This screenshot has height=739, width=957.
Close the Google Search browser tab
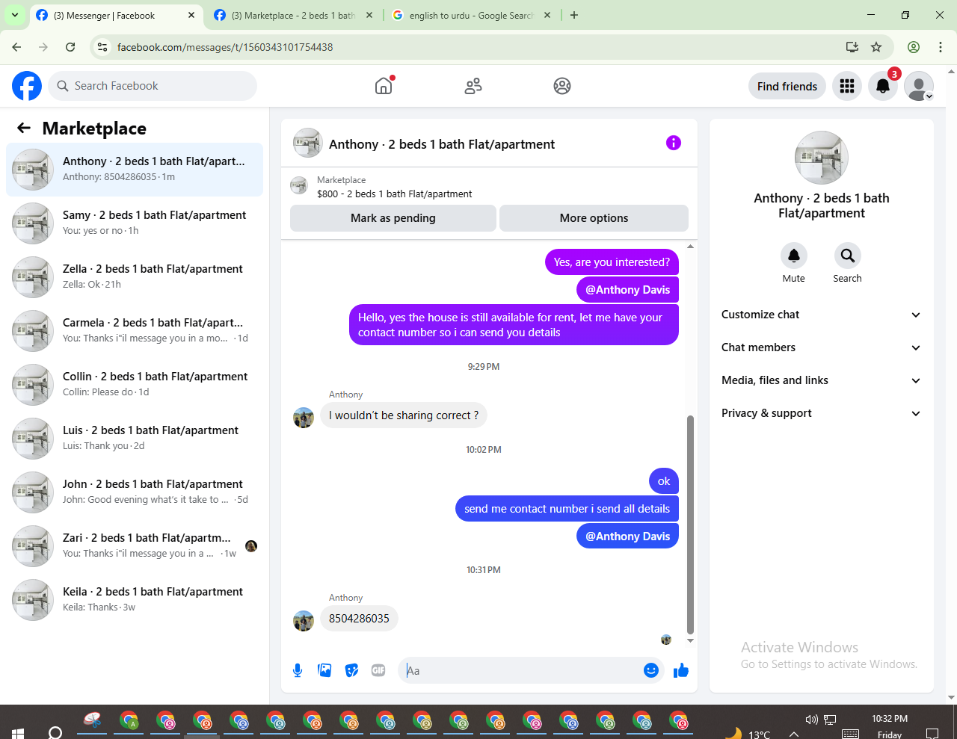coord(547,15)
